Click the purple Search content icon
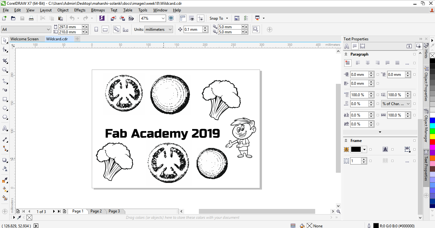Viewport: 435px width, 228px height. coord(102,18)
